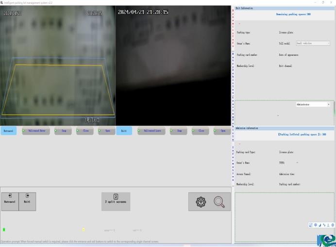Click the exit Unlicensed Leave button

[151, 131]
